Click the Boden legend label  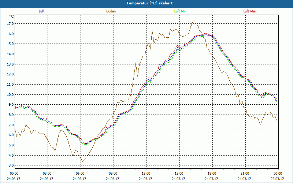111,11
